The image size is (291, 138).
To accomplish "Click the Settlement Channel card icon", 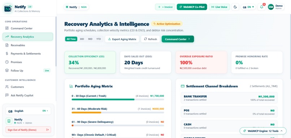I will (x=183, y=86).
